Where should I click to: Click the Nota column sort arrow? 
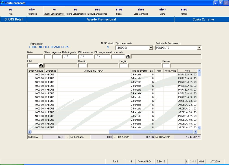point(194,71)
